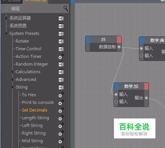The width and height of the screenshot is (165, 148).
Task: Click the 输出 port of 数学:加
Action: pyautogui.click(x=146, y=98)
